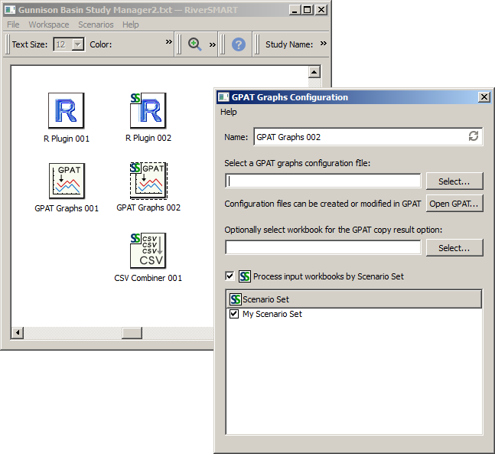Open the Text Size dropdown
The height and width of the screenshot is (454, 495).
[78, 44]
